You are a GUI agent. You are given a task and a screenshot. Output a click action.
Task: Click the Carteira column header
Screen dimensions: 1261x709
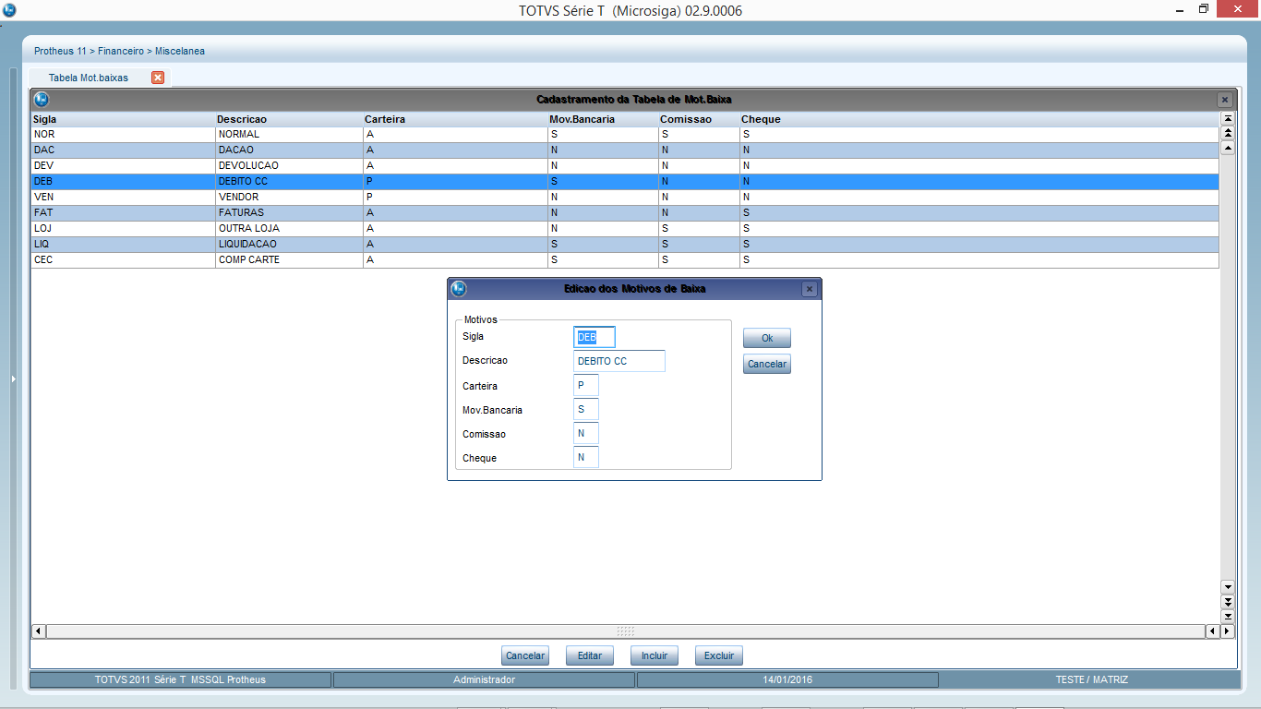454,119
